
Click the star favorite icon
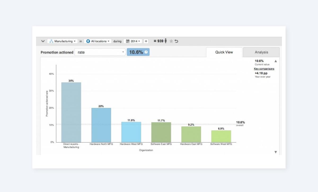[171, 41]
